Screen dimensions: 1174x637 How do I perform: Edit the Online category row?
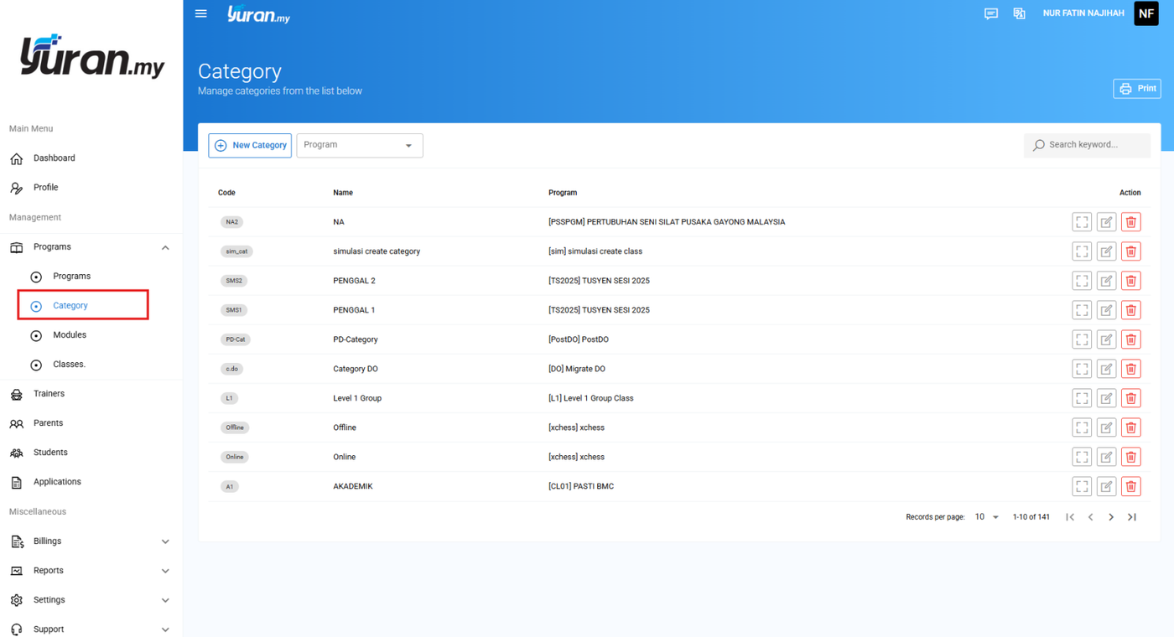(x=1106, y=457)
